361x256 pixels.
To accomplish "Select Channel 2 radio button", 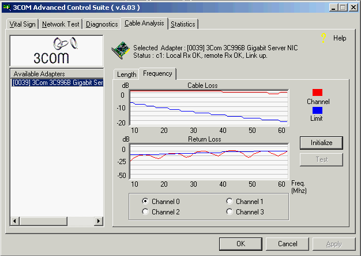I will point(145,212).
